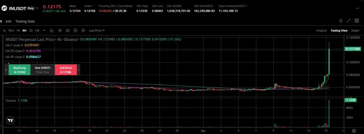Image resolution: width=364 pixels, height=134 pixels.
Task: Select the 1D interval
Action: point(30,31)
